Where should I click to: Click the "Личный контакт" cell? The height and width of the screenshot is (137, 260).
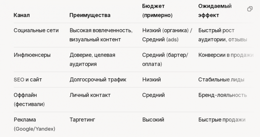click(90, 95)
